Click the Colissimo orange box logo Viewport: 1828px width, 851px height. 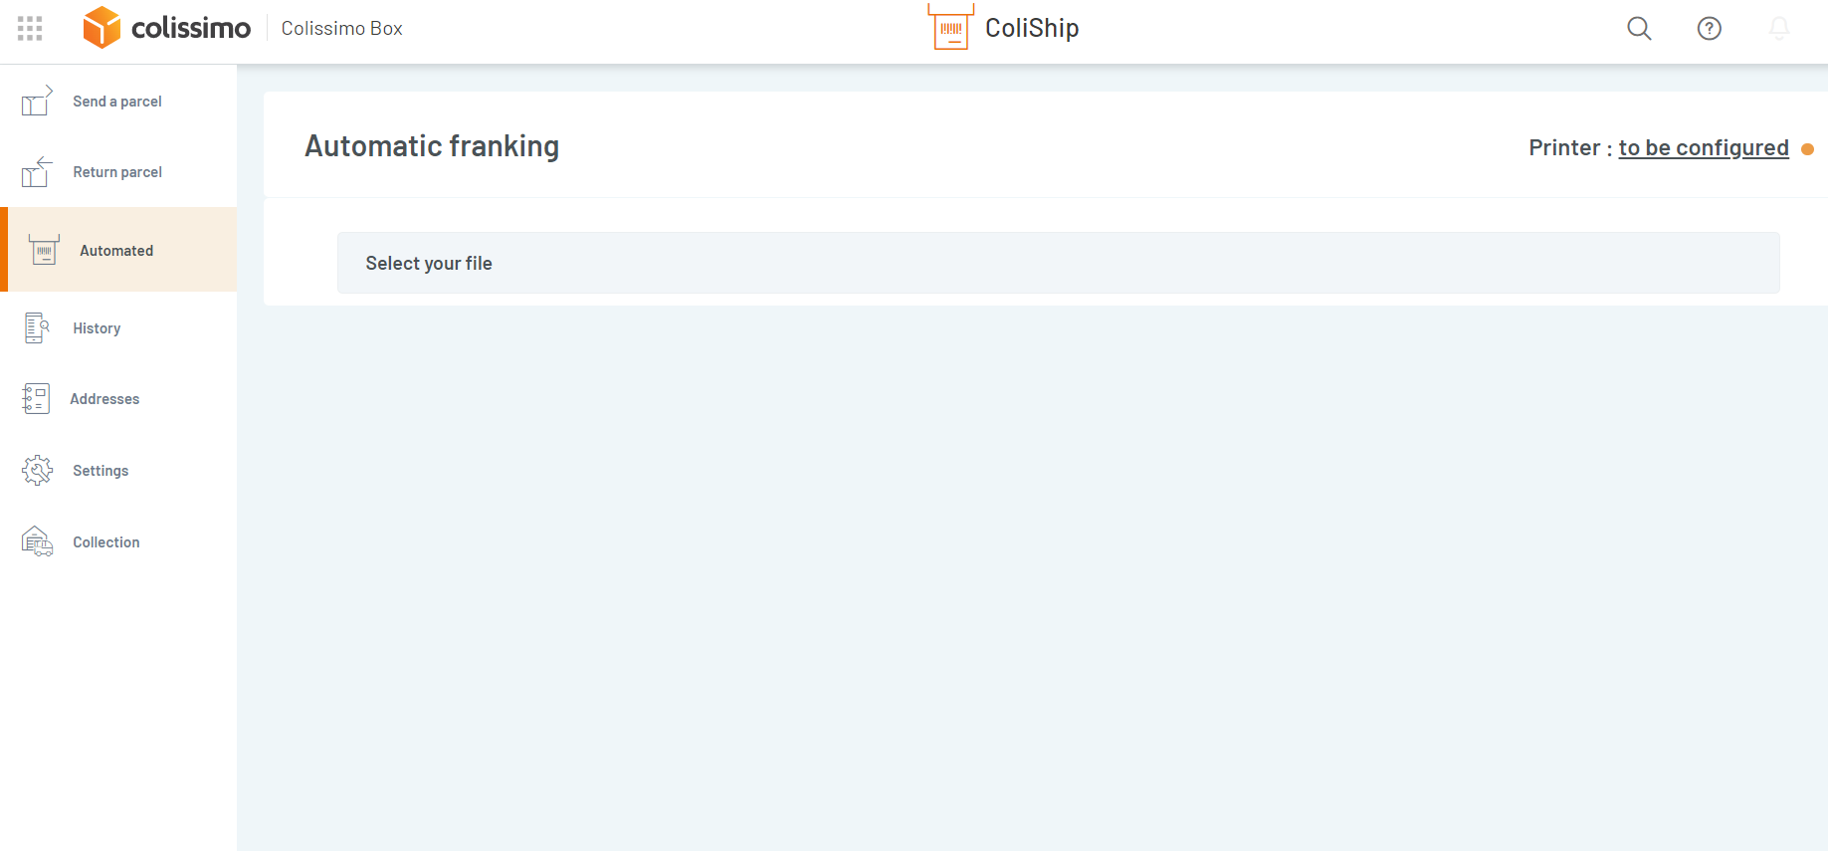pyautogui.click(x=102, y=28)
